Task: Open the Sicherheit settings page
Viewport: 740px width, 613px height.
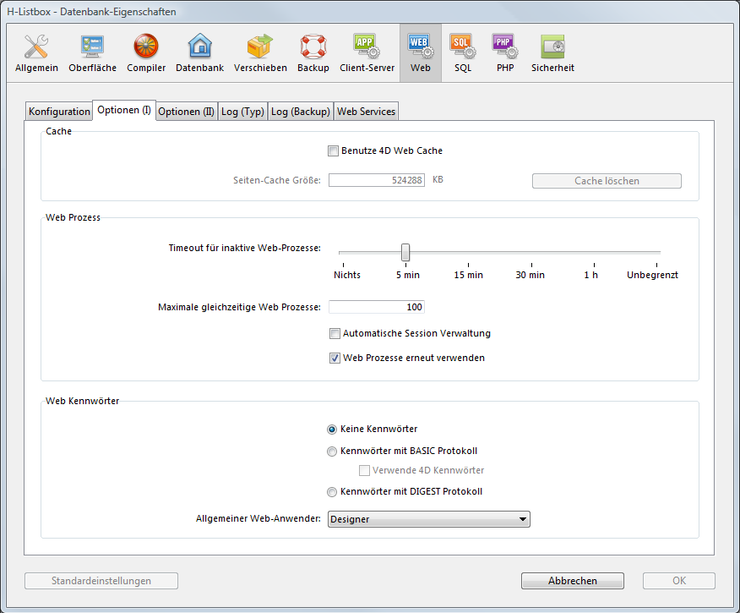Action: 552,52
